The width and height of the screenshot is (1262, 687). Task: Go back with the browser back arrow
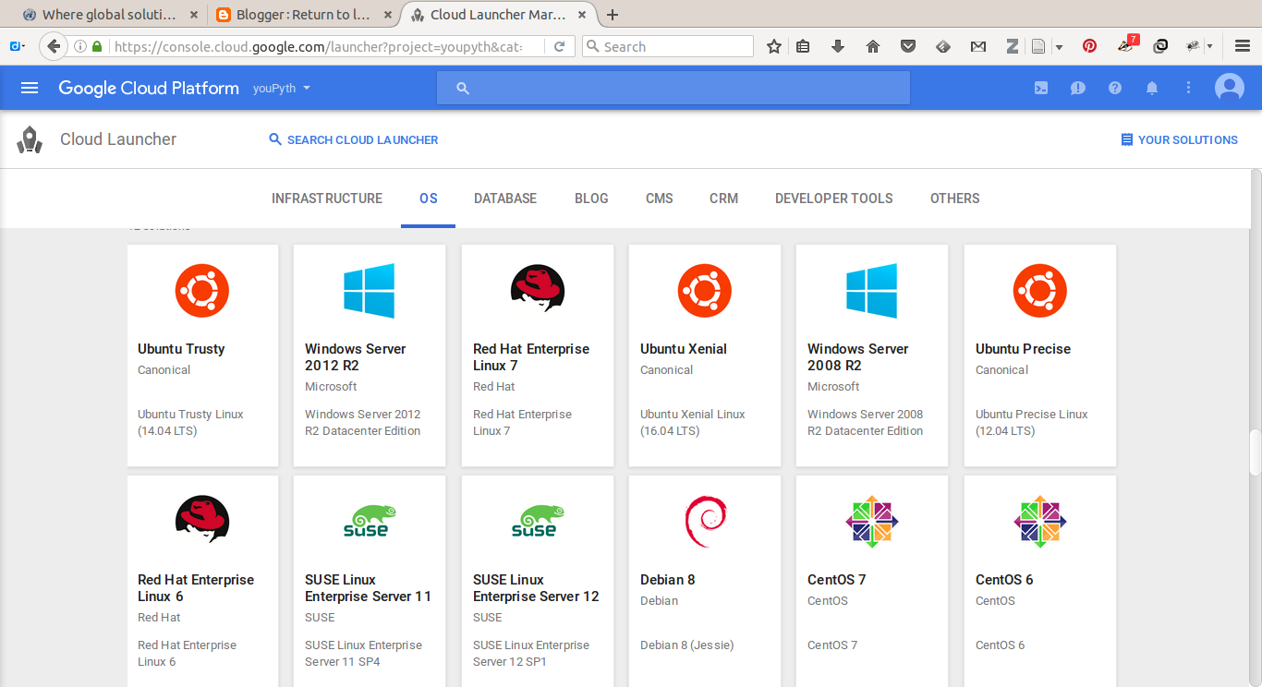coord(53,46)
